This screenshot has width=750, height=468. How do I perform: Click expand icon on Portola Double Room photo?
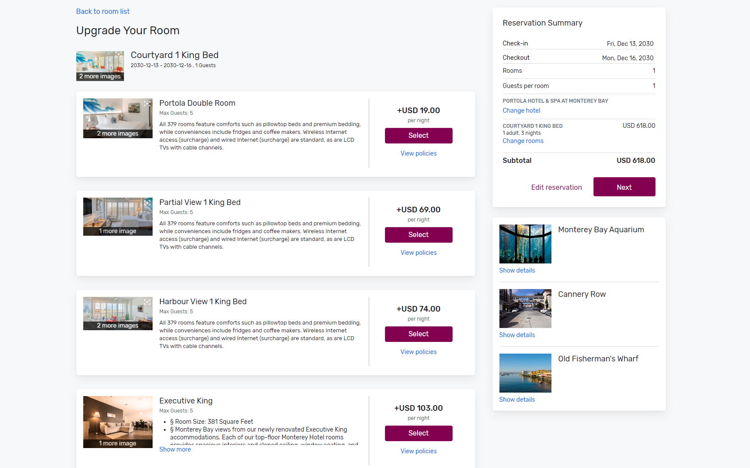[x=147, y=104]
